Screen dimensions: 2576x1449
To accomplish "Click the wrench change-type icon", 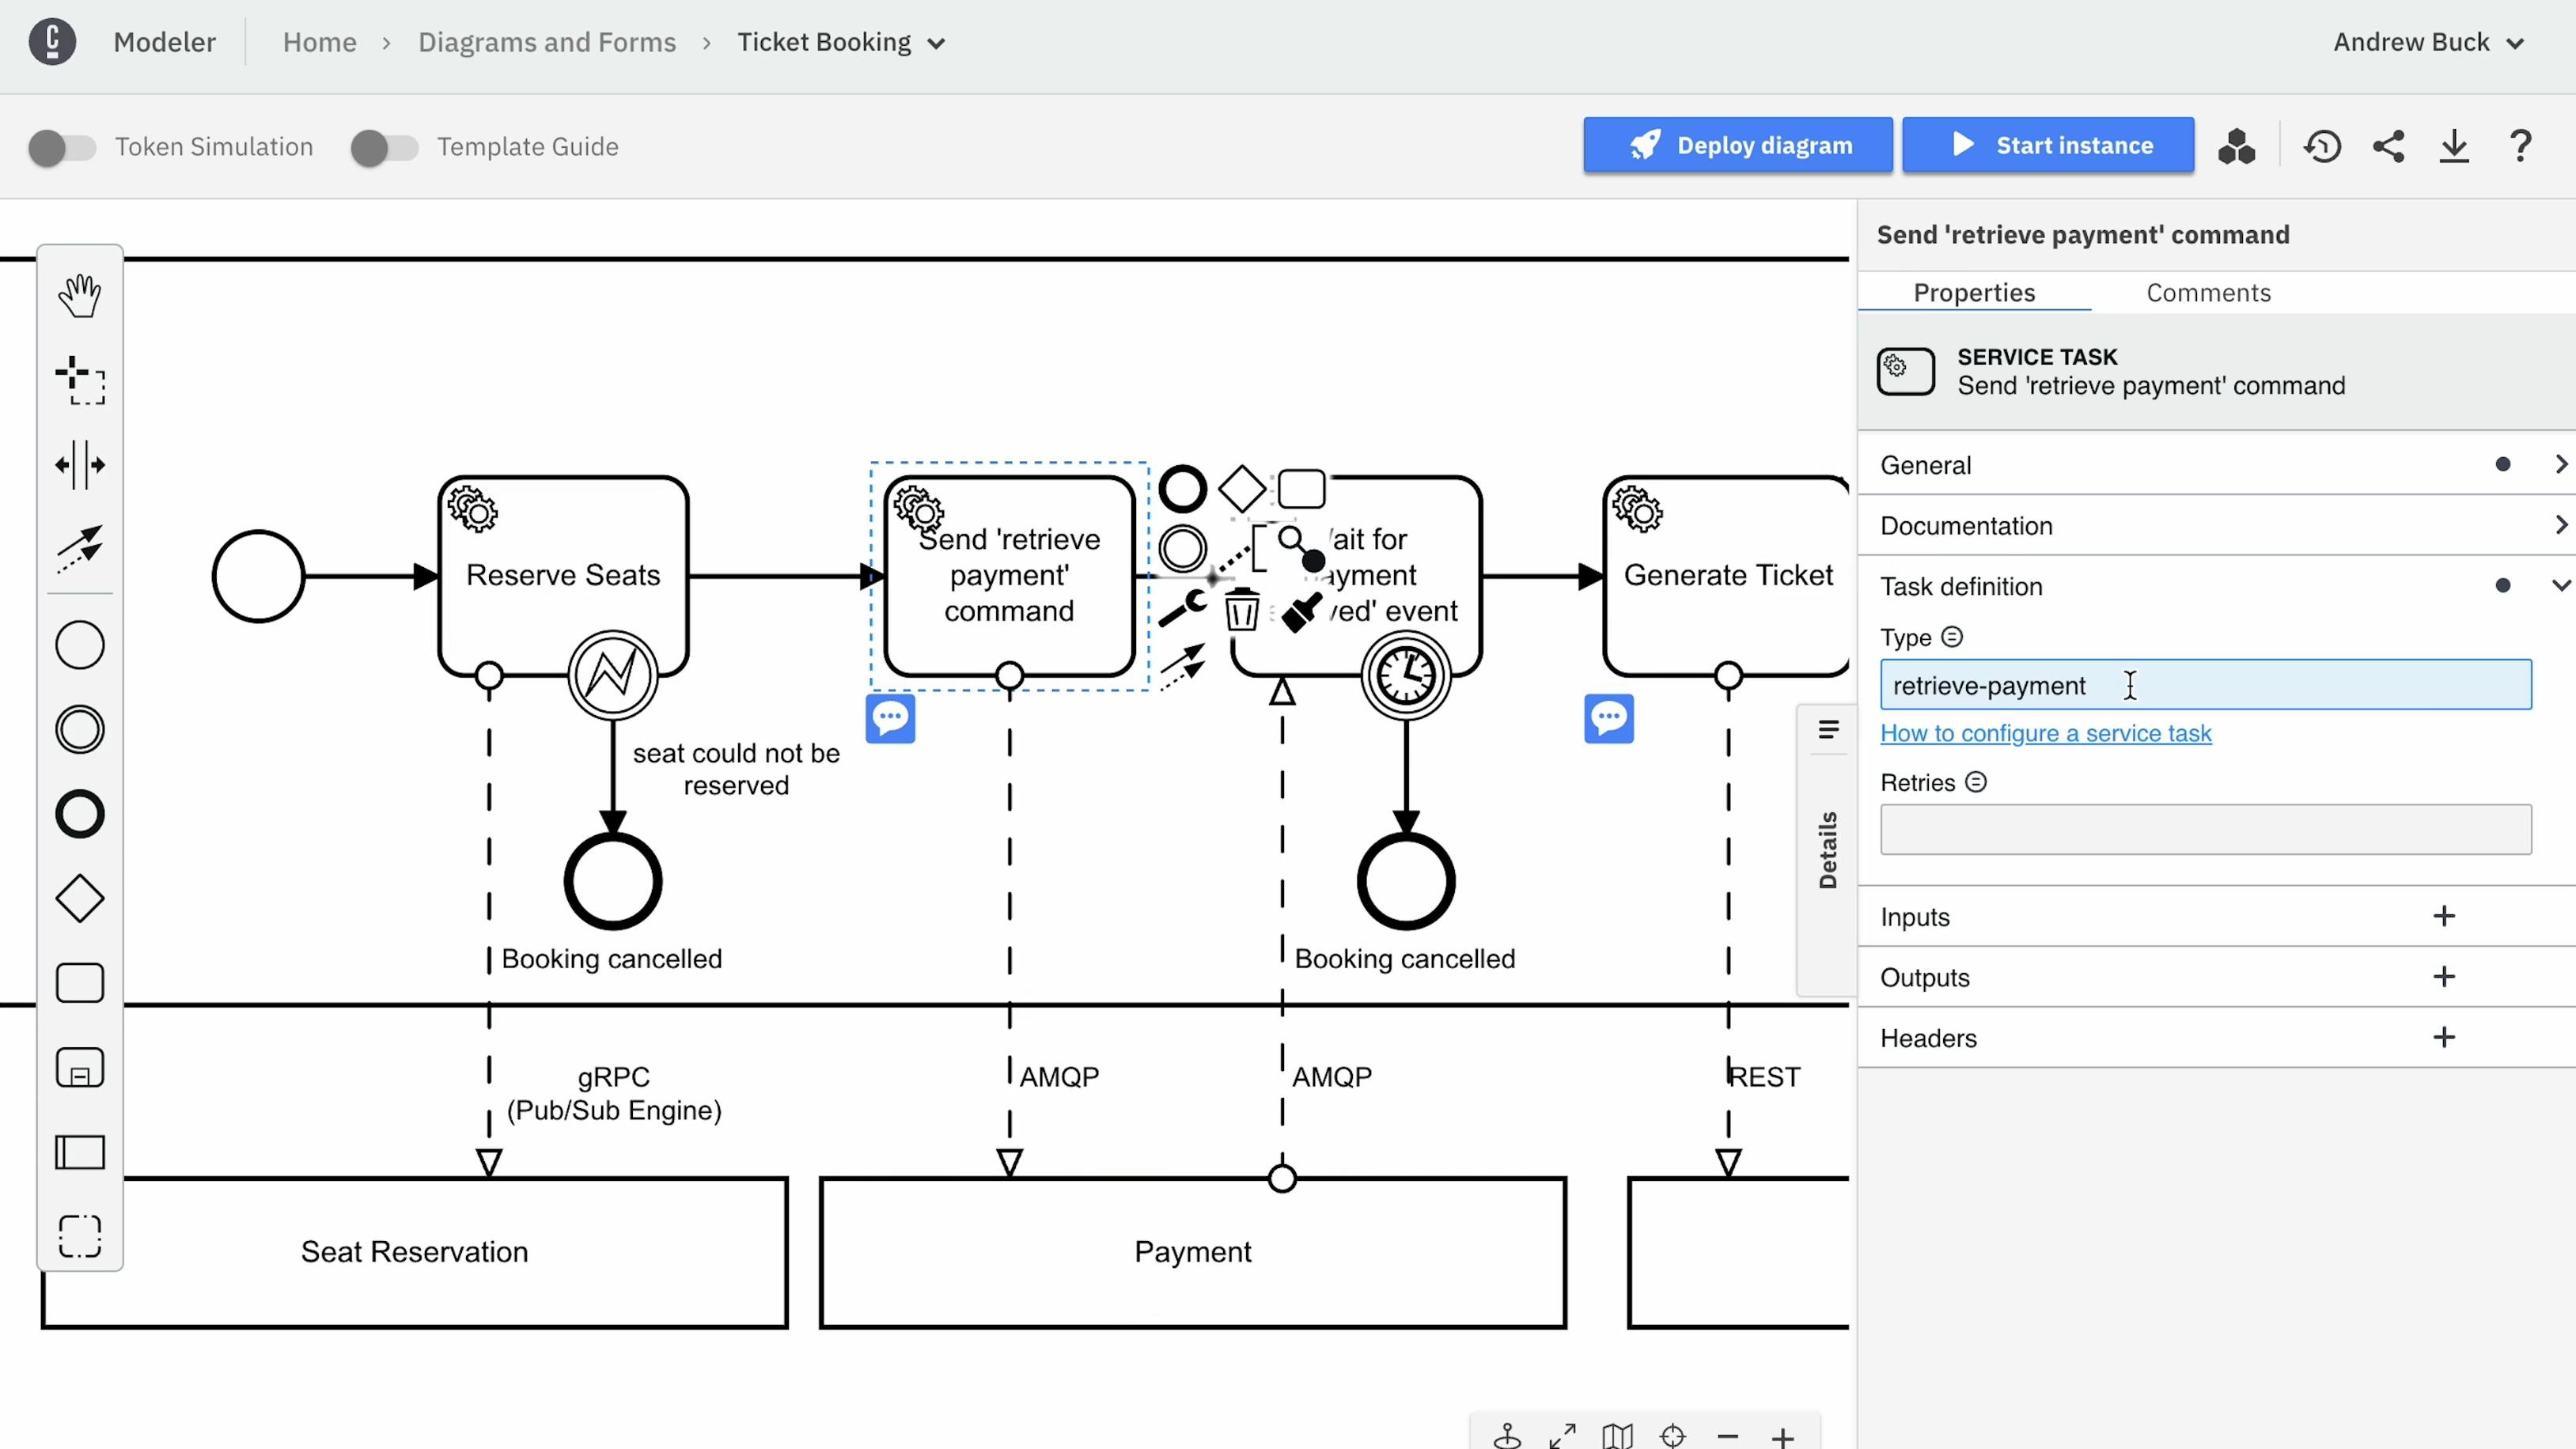I will tap(1182, 608).
